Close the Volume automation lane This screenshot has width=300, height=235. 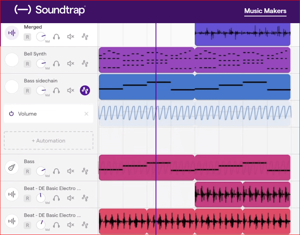[86, 114]
